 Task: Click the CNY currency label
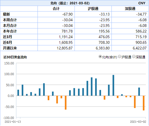142,3
